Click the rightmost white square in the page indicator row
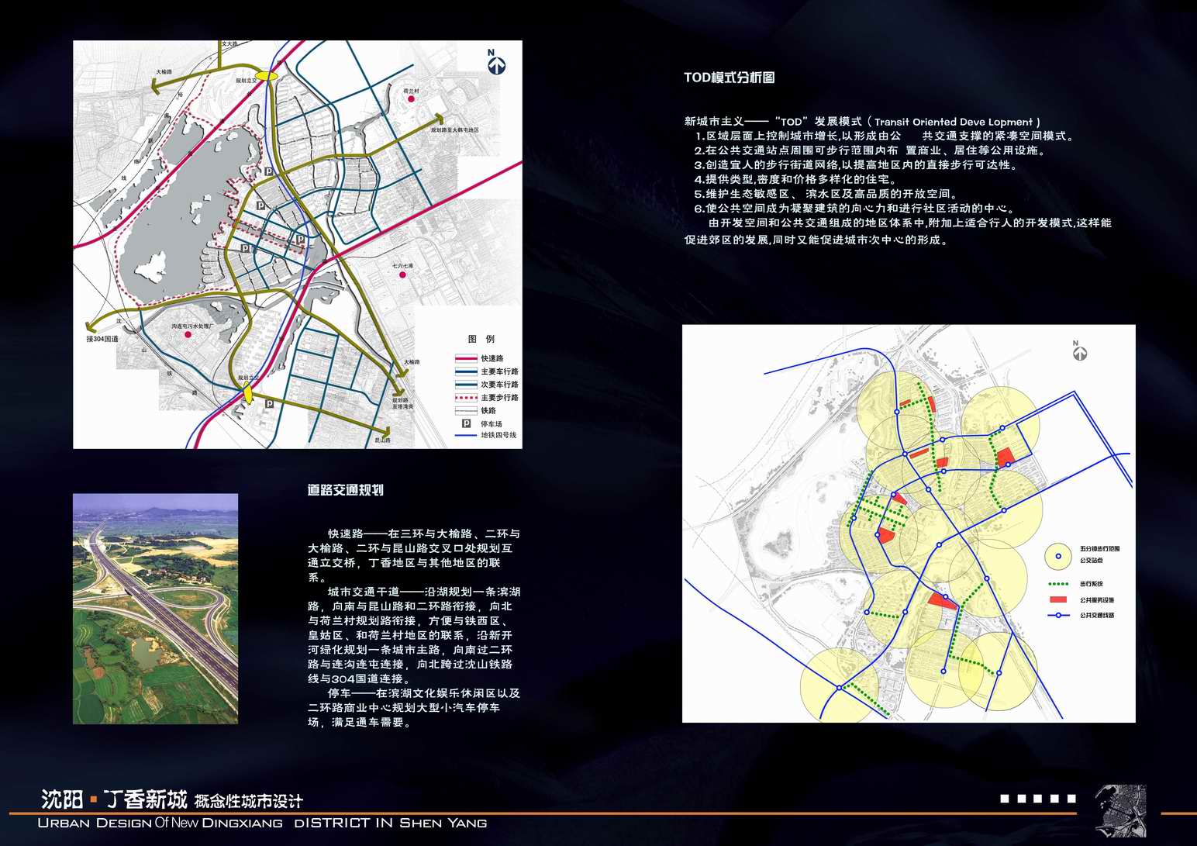This screenshot has height=846, width=1197. pyautogui.click(x=1071, y=798)
